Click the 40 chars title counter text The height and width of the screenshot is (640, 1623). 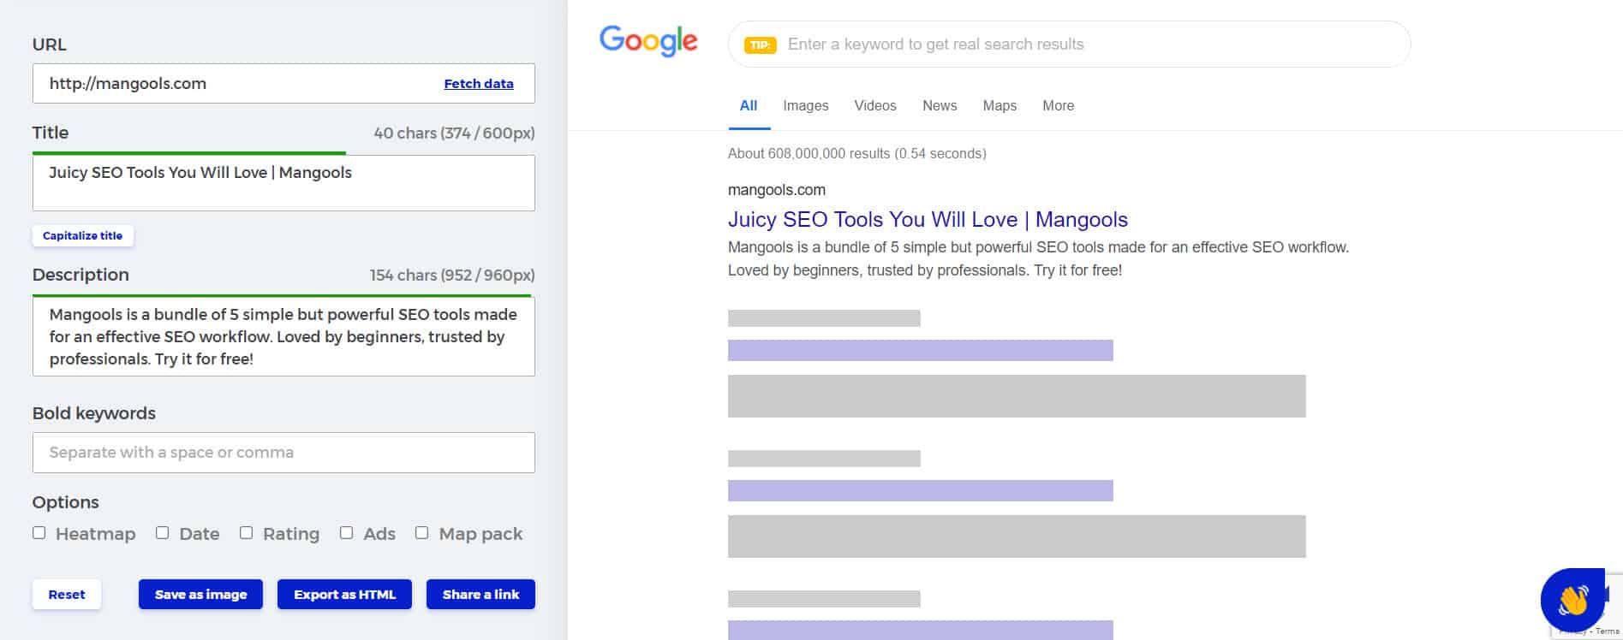(454, 133)
